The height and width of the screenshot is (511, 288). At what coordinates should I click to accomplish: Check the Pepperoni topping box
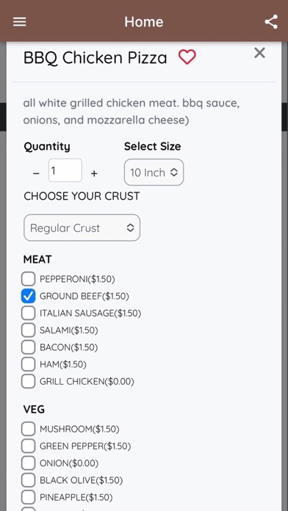pyautogui.click(x=29, y=279)
